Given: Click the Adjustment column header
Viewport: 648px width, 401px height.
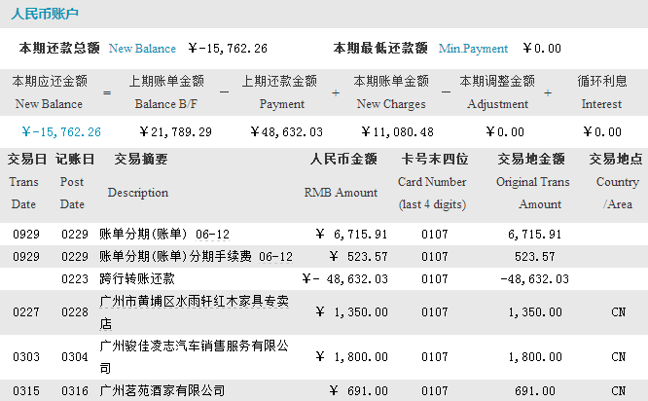Looking at the screenshot, I should pos(497,92).
